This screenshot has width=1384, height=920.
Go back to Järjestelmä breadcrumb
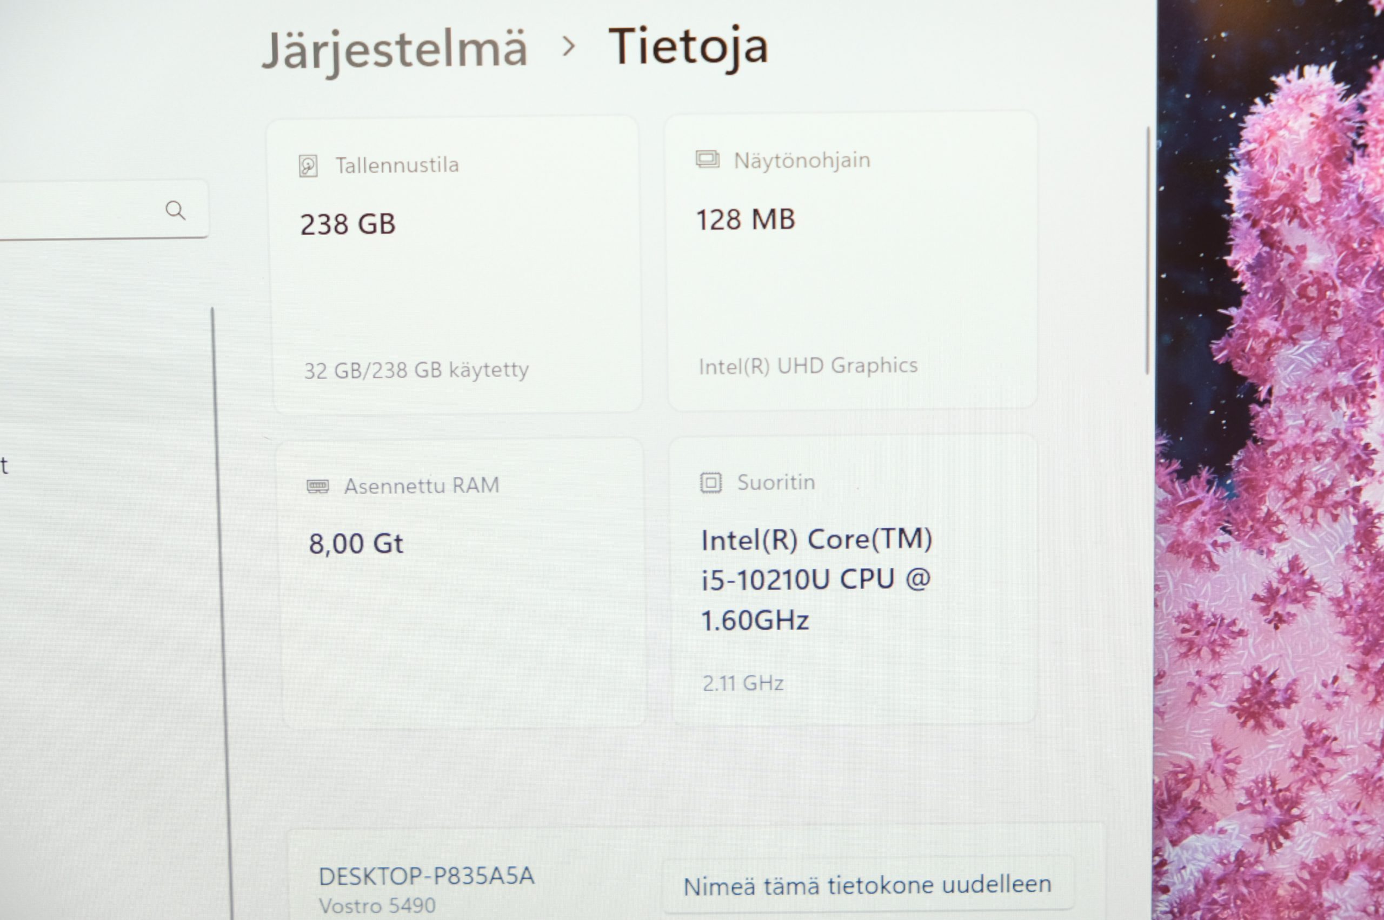(394, 50)
